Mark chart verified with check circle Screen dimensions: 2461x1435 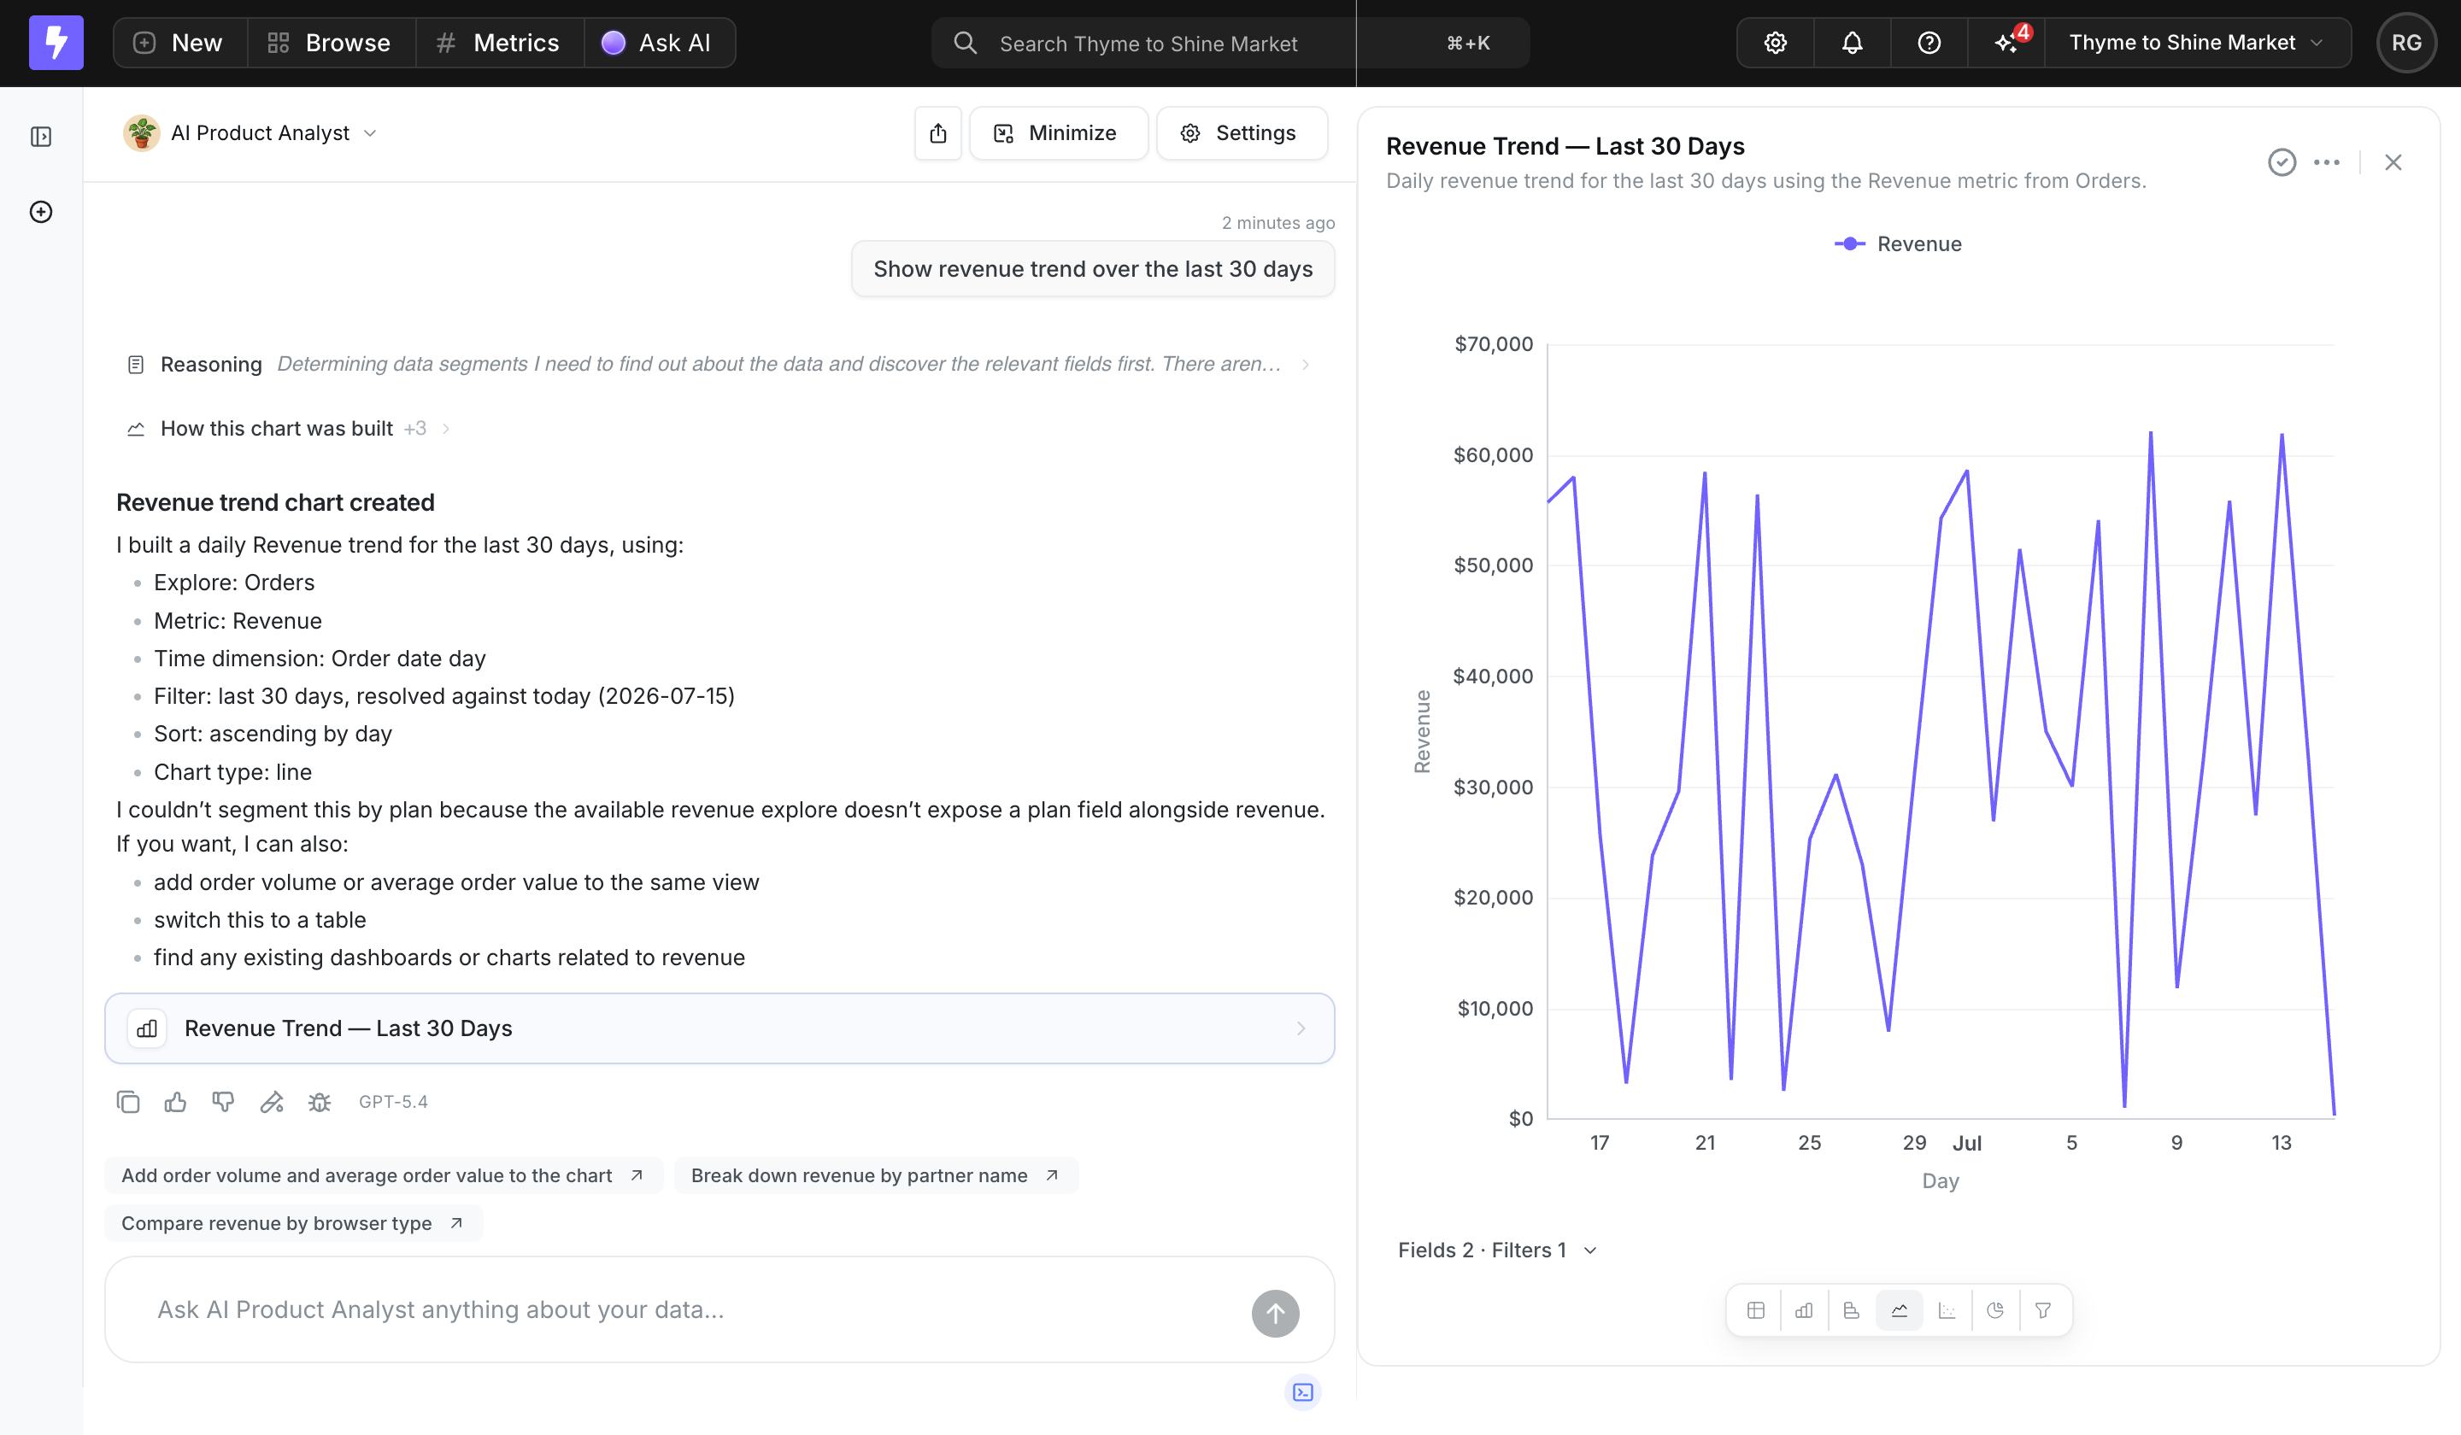point(2282,162)
